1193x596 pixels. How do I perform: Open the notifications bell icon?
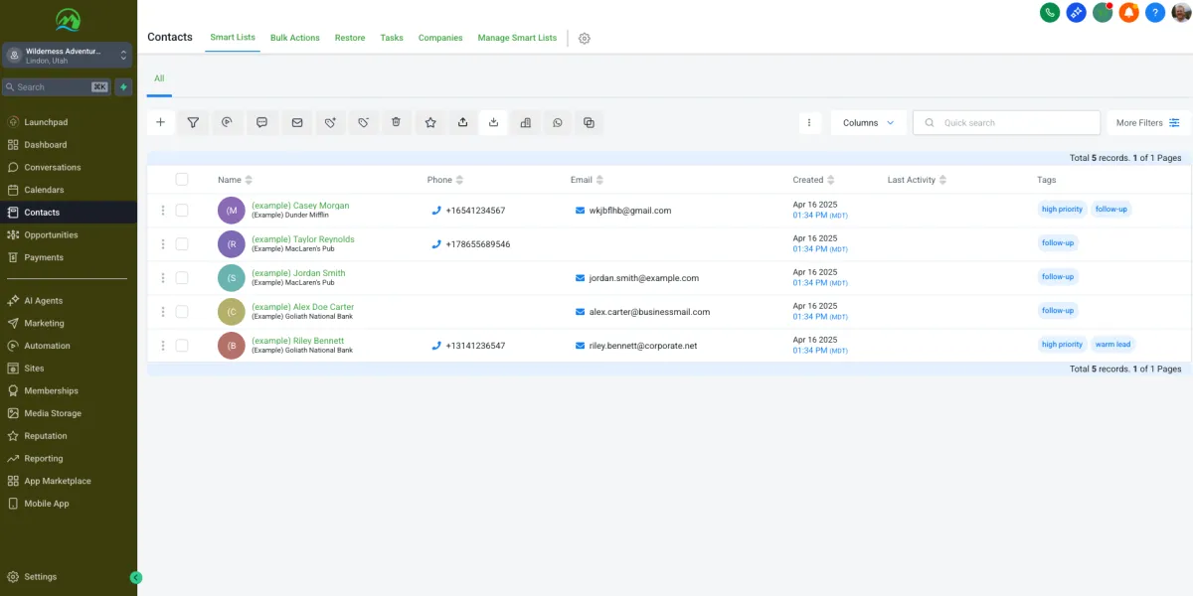[1128, 12]
